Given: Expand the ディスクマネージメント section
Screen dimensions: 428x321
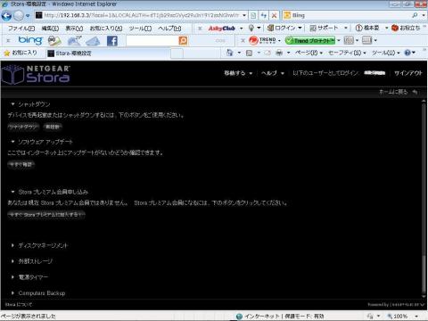Looking at the screenshot, I should coord(12,245).
